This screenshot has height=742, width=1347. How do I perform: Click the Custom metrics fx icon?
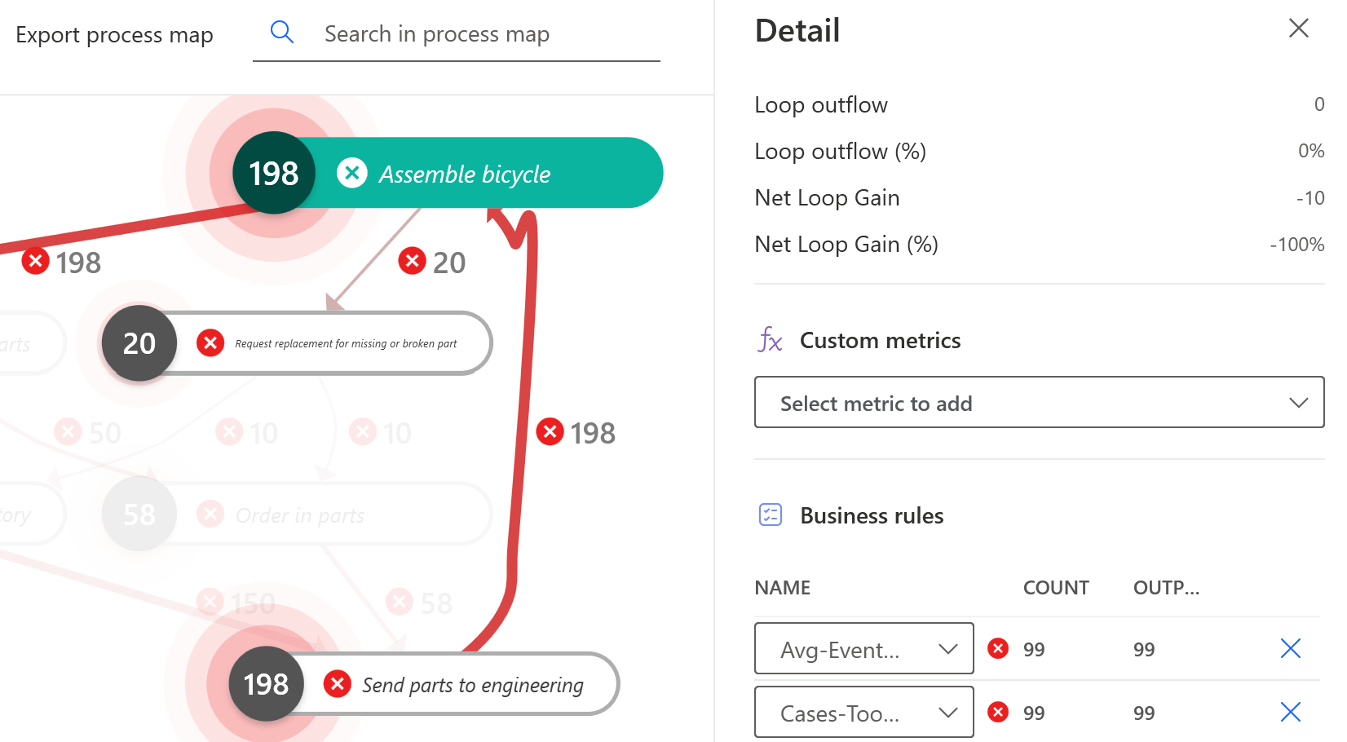(771, 339)
